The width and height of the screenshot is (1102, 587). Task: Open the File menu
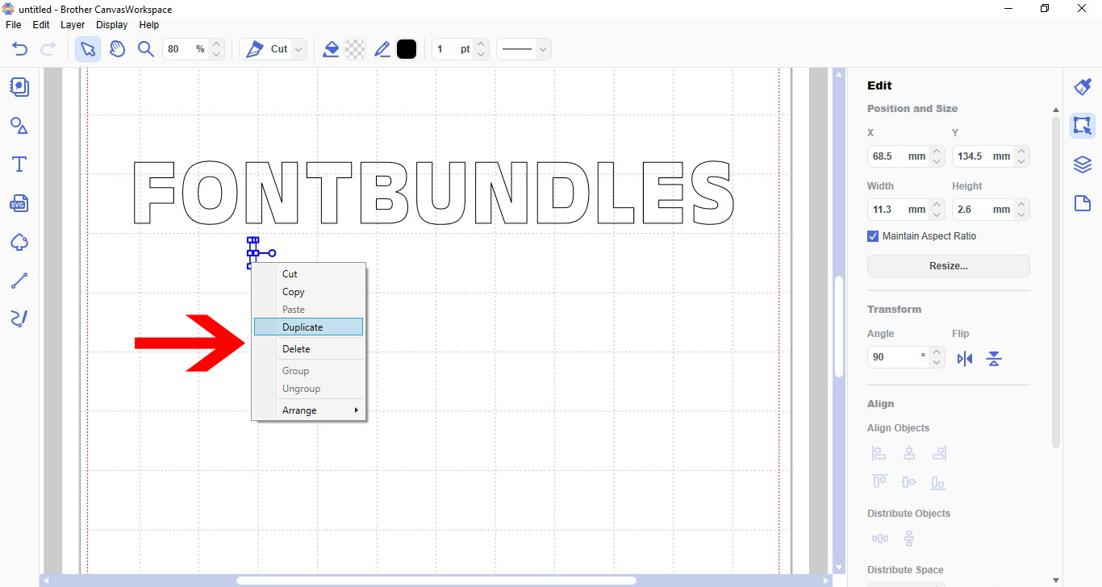tap(14, 25)
